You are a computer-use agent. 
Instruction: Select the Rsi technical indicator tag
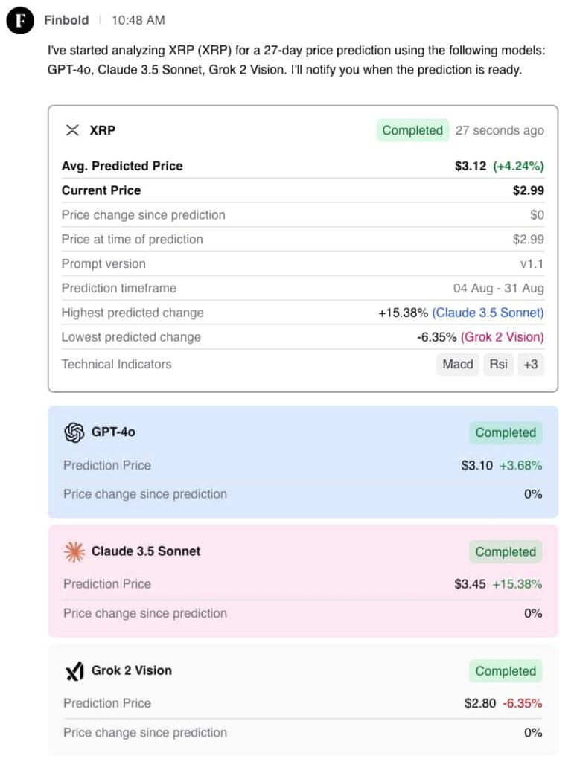tap(499, 364)
